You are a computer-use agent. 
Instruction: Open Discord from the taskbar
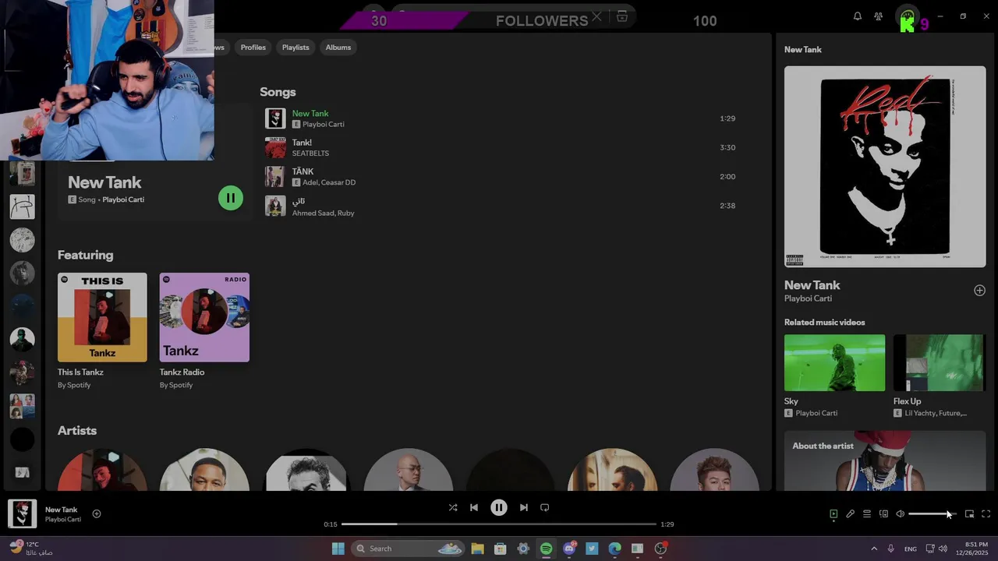(569, 549)
